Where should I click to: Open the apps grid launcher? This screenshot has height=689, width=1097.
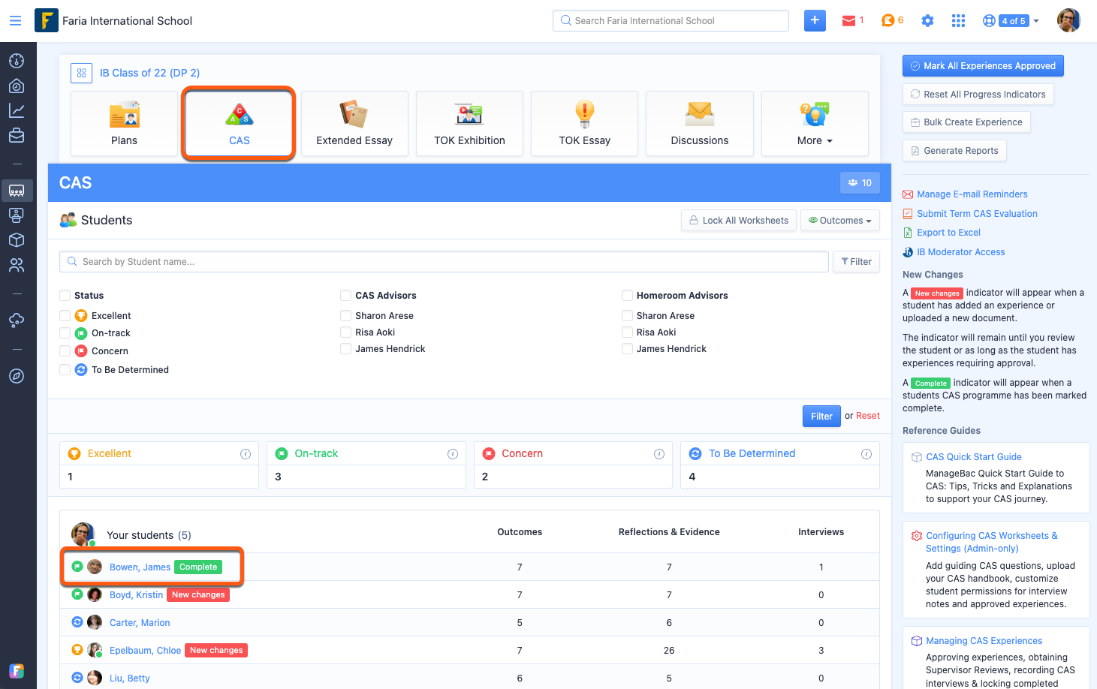(958, 21)
